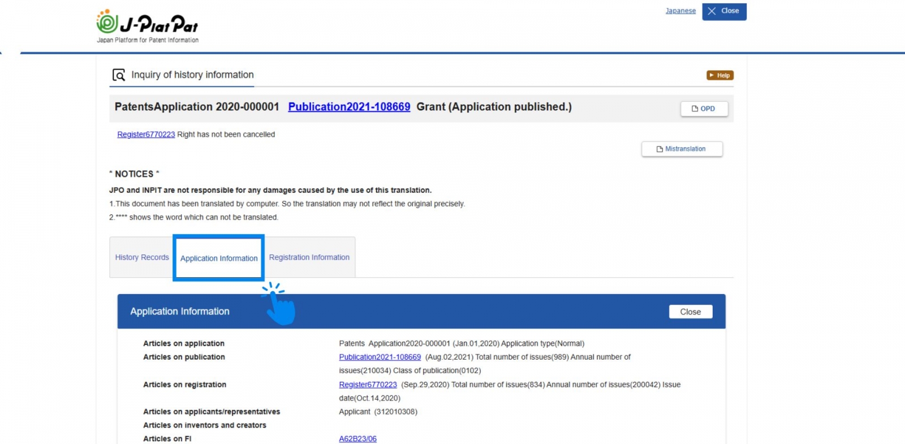The width and height of the screenshot is (905, 444).
Task: Switch to the History Records tab
Action: pos(142,257)
